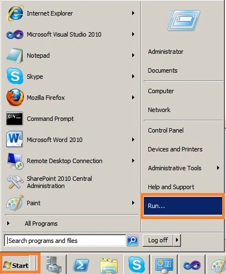
Task: Open Help and Support
Action: (x=171, y=187)
